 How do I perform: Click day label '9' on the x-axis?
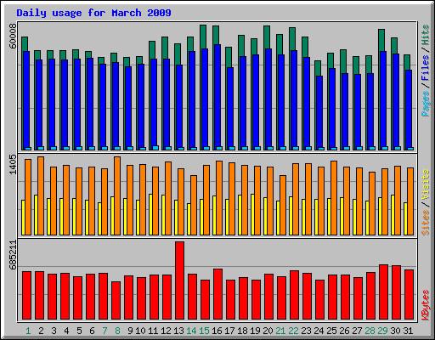pyautogui.click(x=130, y=331)
